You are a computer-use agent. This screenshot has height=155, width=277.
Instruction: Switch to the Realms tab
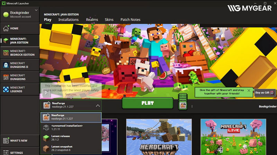pyautogui.click(x=92, y=20)
